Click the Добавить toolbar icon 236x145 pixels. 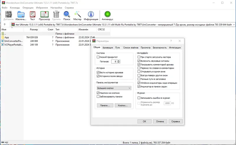click(9, 14)
